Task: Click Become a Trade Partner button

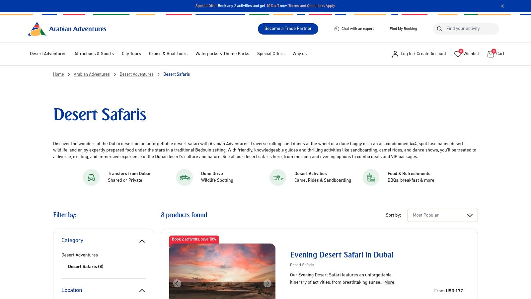Action: pos(288,29)
